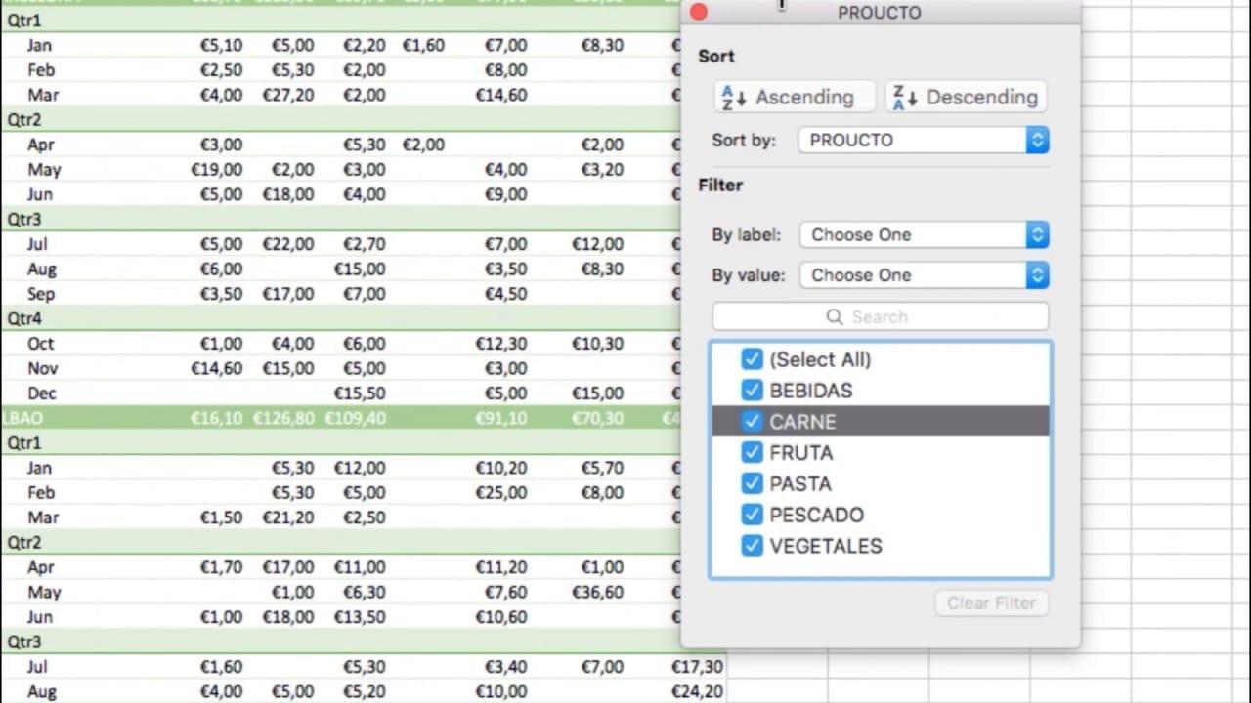The width and height of the screenshot is (1251, 703).
Task: Toggle the VEGETALES checkbox
Action: pos(751,546)
